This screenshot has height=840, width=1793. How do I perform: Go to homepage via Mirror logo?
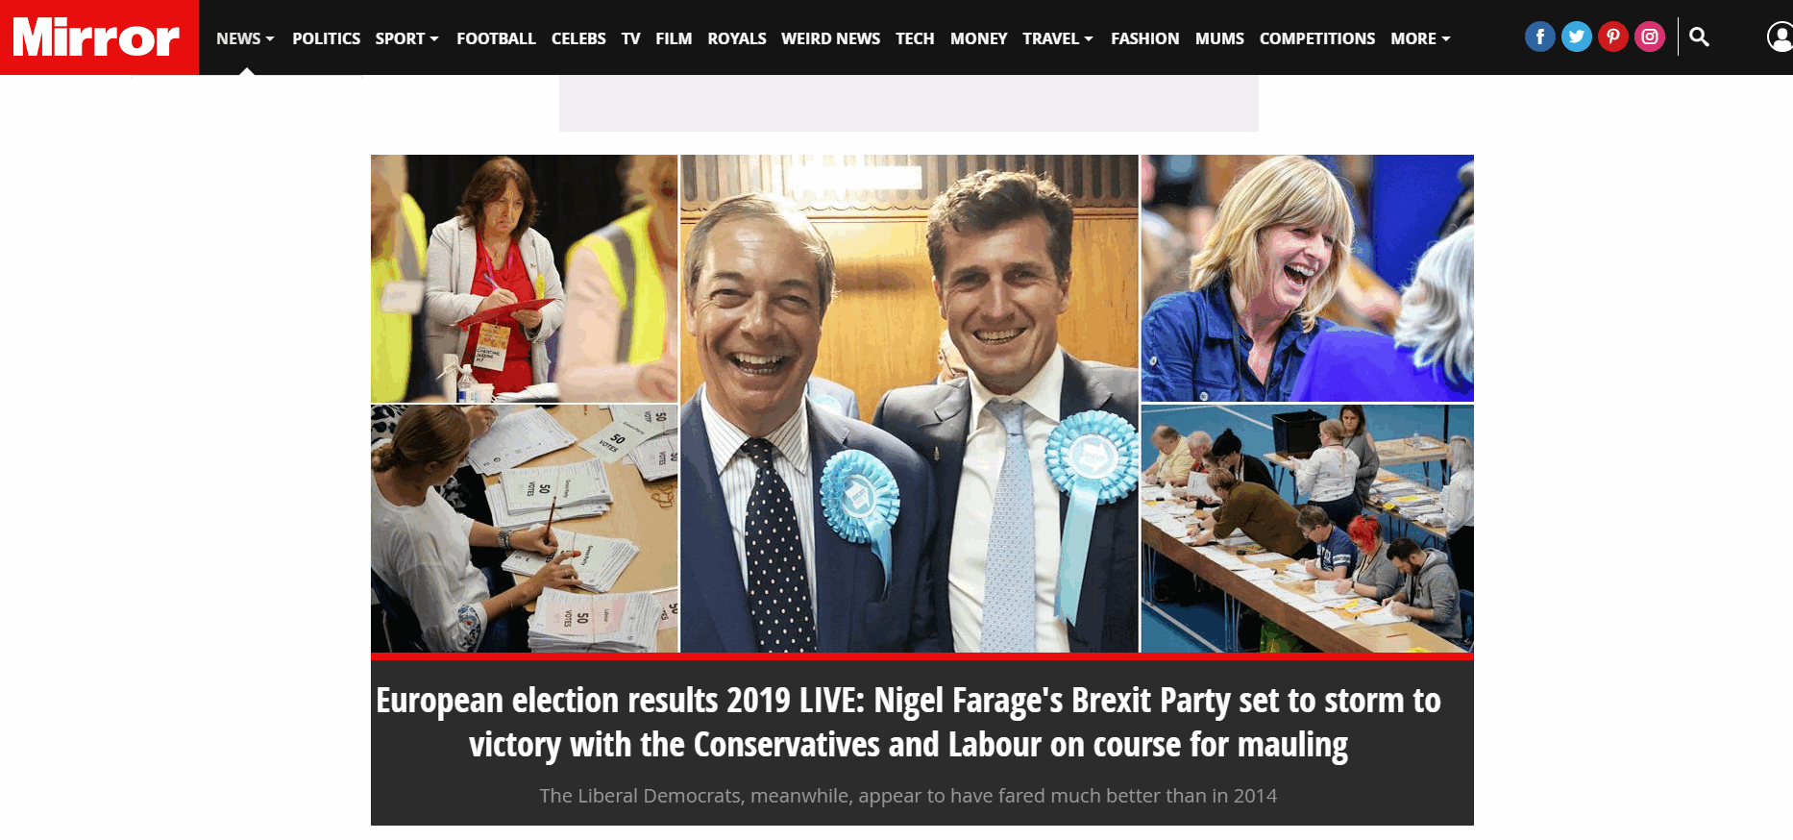click(x=98, y=37)
